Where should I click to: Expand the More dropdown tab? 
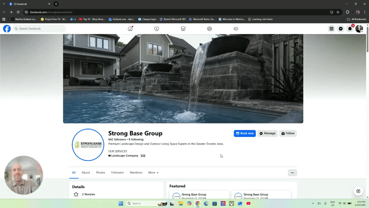153,172
